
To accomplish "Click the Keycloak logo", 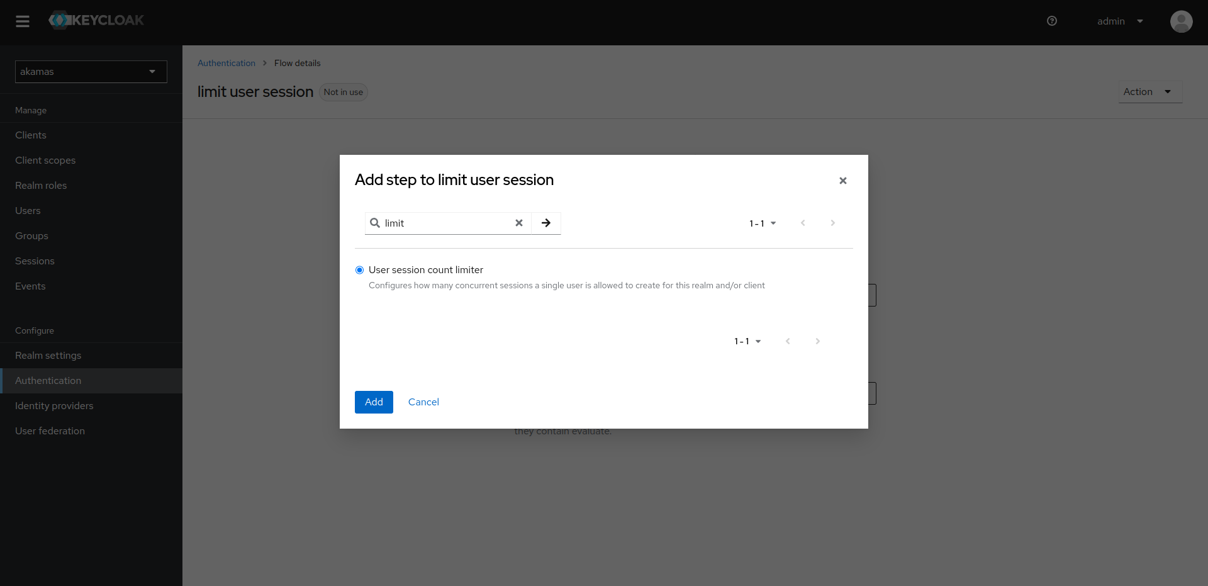I will coord(96,20).
